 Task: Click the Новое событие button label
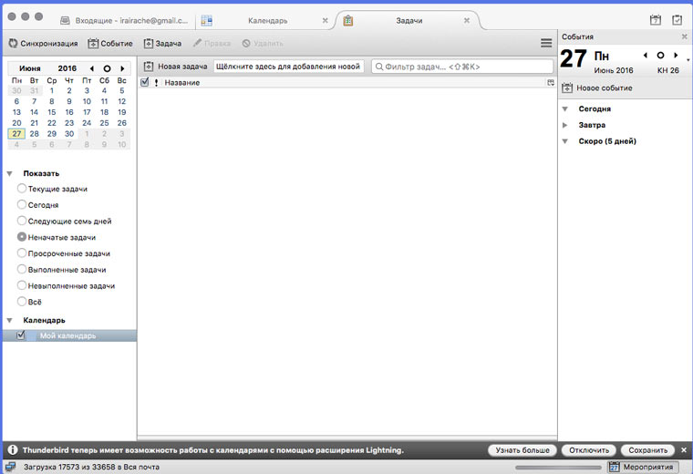tap(605, 88)
